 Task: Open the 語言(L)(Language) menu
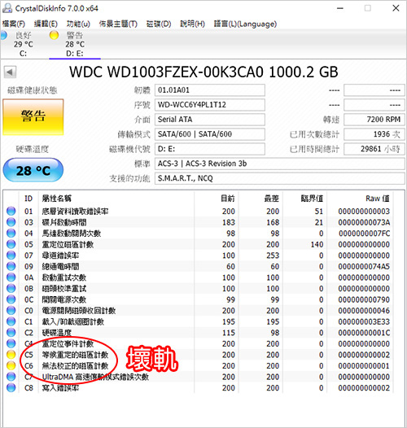[x=245, y=24]
